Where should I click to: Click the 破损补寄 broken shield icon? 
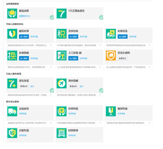pos(12,34)
